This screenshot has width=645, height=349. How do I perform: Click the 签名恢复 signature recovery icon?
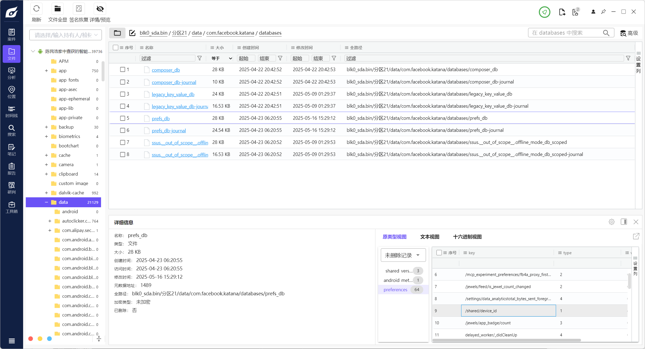pyautogui.click(x=79, y=9)
